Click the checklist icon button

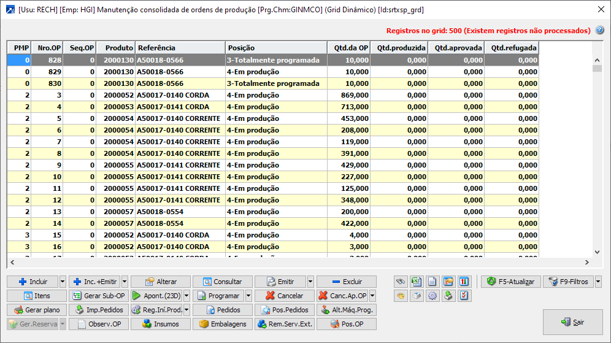[464, 296]
